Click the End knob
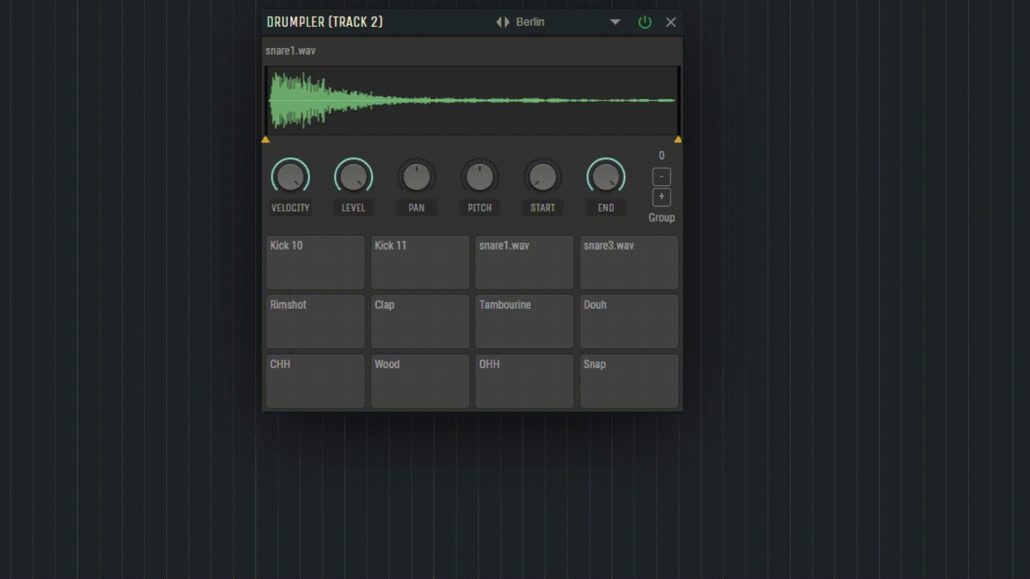The image size is (1030, 579). (605, 176)
